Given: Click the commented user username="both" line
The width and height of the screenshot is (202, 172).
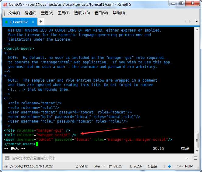Looking at the screenshot, I should pyautogui.click(x=74, y=117).
